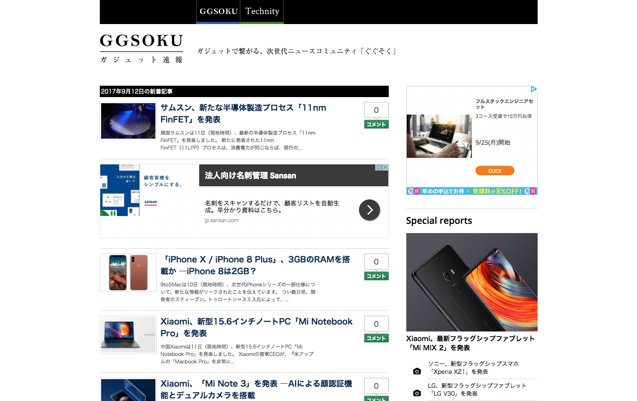The height and width of the screenshot is (401, 637).
Task: Click laptop photo in sidebar ad
Action: click(x=439, y=136)
